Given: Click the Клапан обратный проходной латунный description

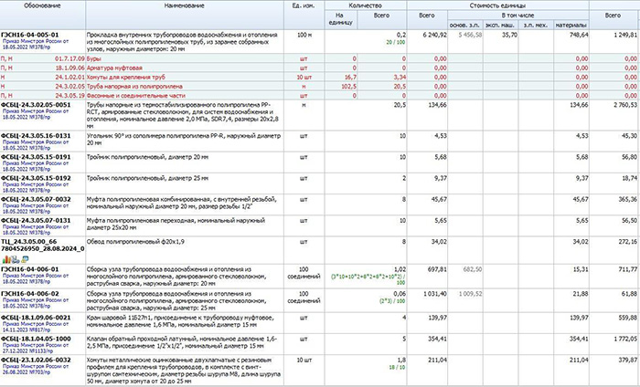Looking at the screenshot, I should tap(182, 342).
